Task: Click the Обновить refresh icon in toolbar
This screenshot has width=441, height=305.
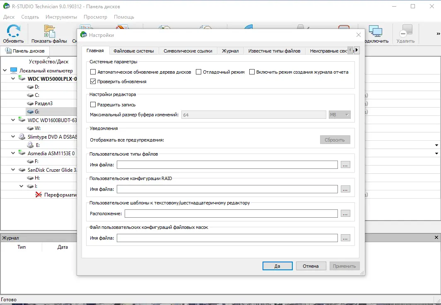Action: [x=14, y=31]
